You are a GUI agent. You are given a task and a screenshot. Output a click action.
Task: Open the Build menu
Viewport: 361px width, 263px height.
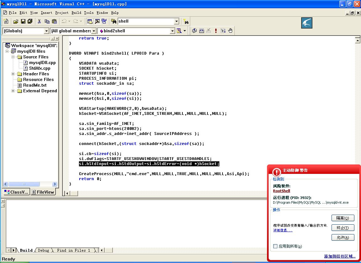[x=76, y=13]
